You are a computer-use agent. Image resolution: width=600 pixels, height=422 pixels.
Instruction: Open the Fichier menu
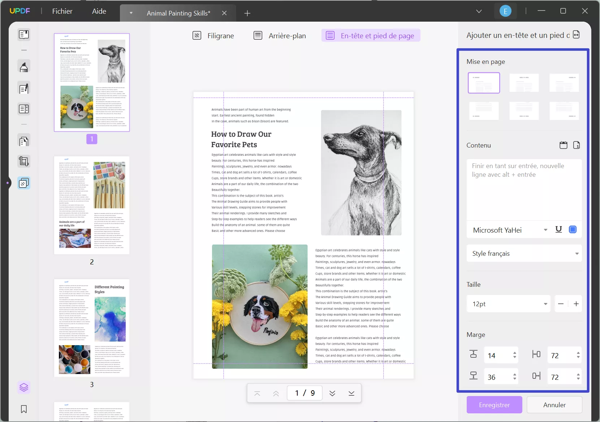62,11
